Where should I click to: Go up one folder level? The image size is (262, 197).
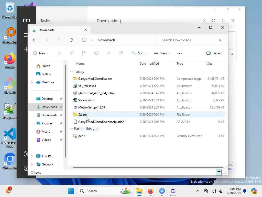click(x=59, y=40)
